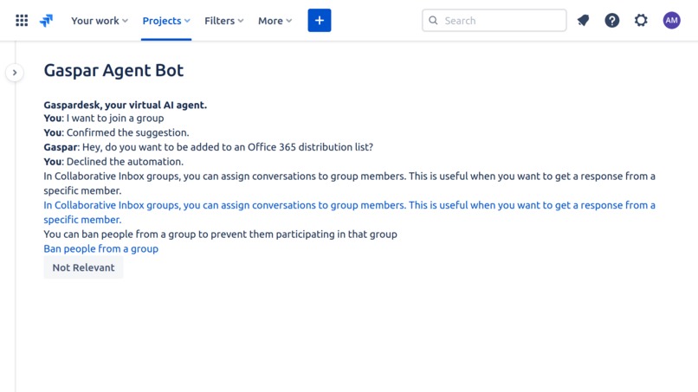Open the app switcher grid icon
Screen dimensions: 698x392
22,21
